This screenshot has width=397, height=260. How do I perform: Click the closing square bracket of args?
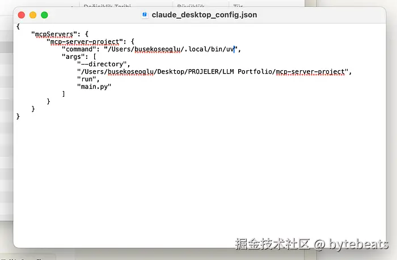tap(64, 94)
